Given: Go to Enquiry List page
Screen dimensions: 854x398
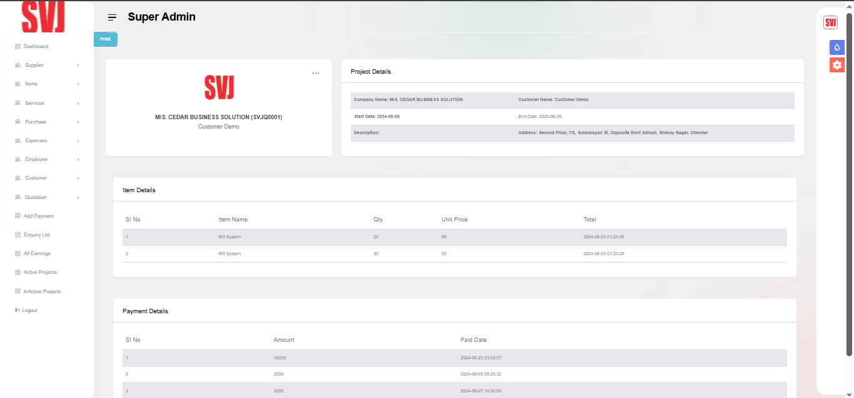Looking at the screenshot, I should 36,235.
